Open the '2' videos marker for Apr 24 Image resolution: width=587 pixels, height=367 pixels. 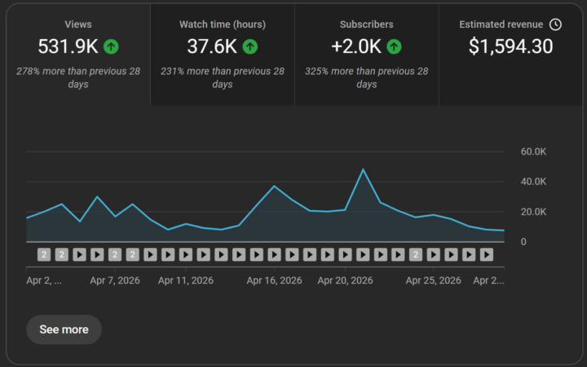pyautogui.click(x=416, y=255)
